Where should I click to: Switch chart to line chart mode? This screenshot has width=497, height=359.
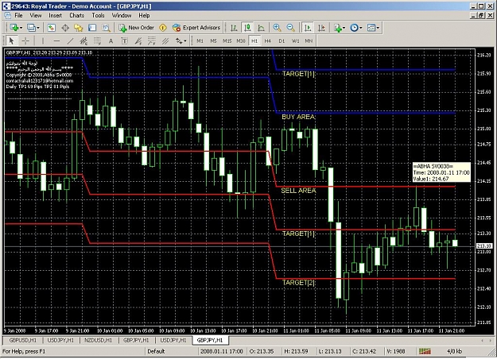(x=261, y=28)
